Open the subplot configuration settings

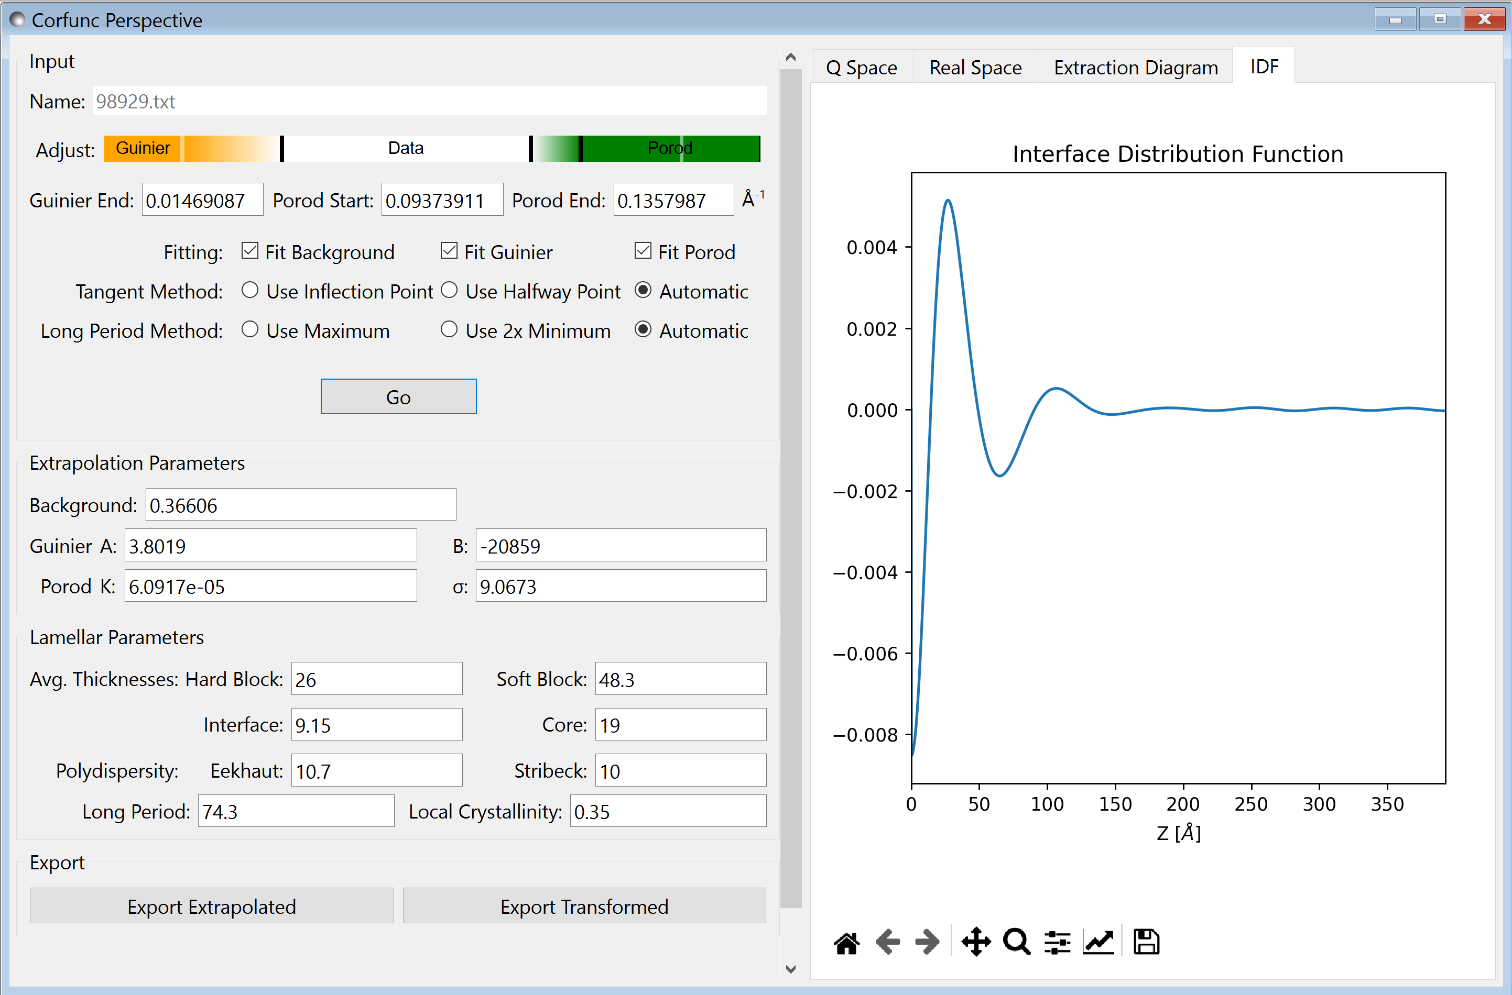[x=1057, y=942]
